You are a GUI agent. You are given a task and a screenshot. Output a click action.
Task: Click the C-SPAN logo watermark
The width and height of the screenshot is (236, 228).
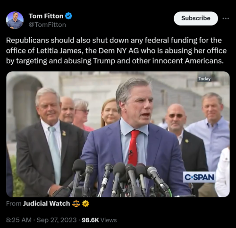199,177
